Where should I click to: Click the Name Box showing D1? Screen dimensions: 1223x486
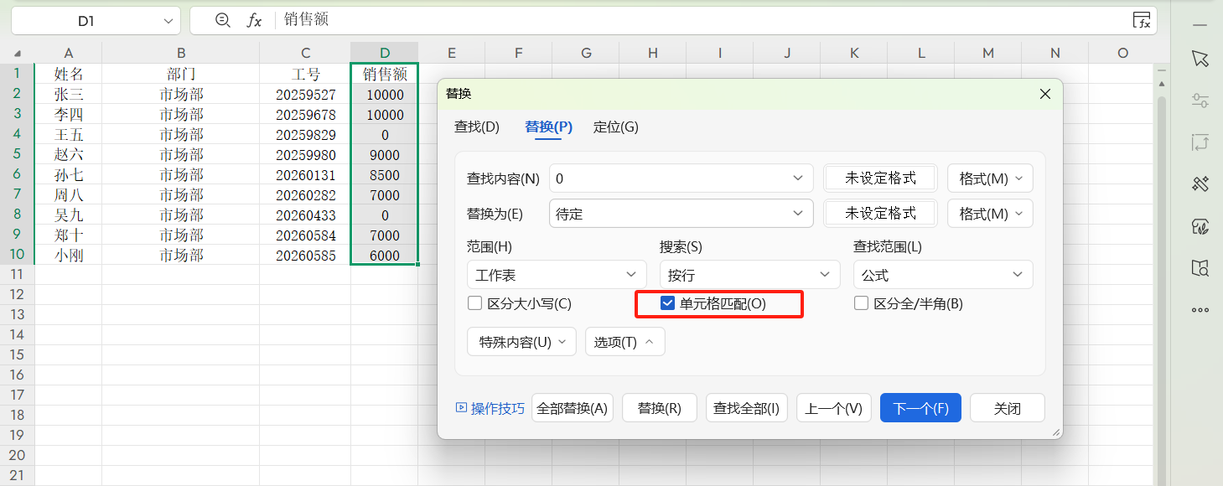tap(86, 20)
